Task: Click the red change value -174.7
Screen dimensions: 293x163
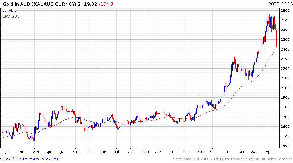Action: 106,4
